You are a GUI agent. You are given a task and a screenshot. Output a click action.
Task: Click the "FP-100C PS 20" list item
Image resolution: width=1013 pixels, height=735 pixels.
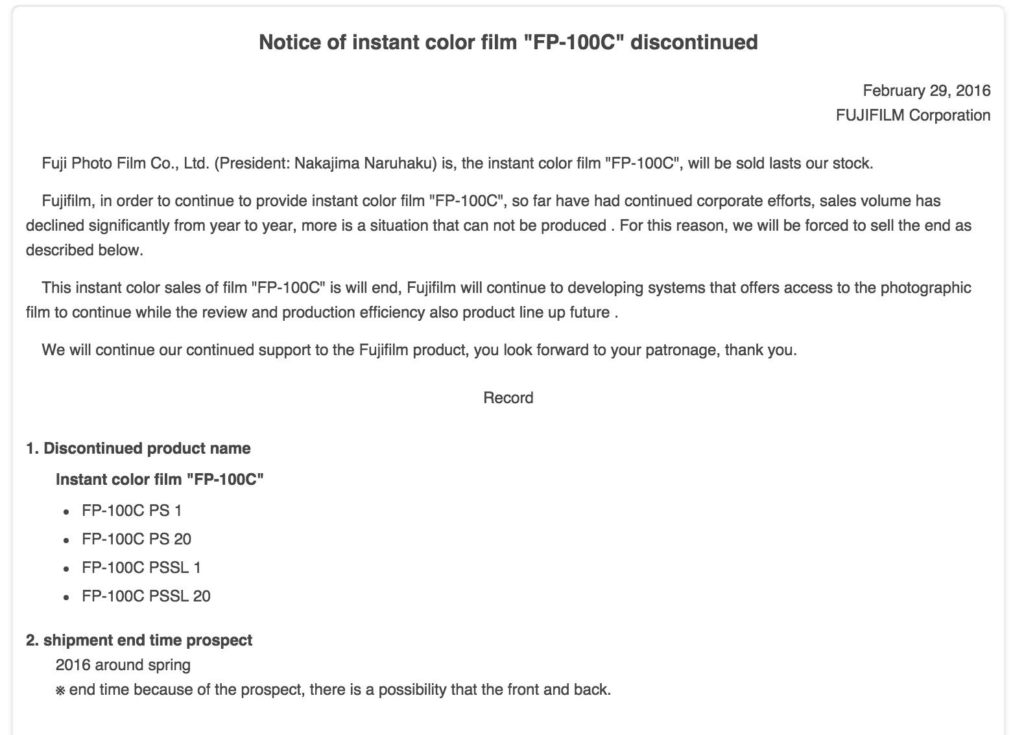tap(136, 539)
